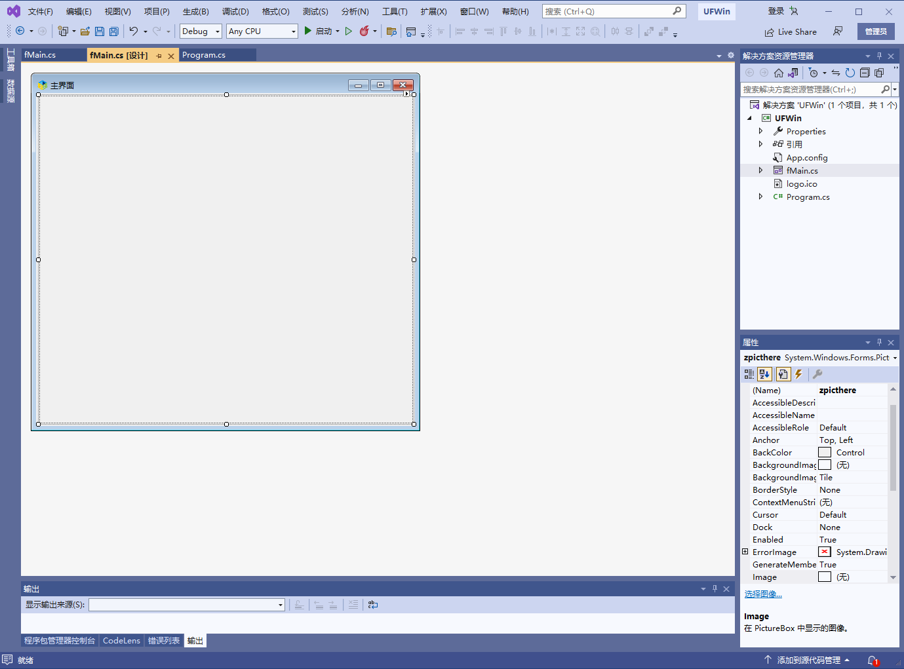Image resolution: width=904 pixels, height=669 pixels.
Task: Pin the fMain.cs [设计] tab
Action: click(159, 56)
